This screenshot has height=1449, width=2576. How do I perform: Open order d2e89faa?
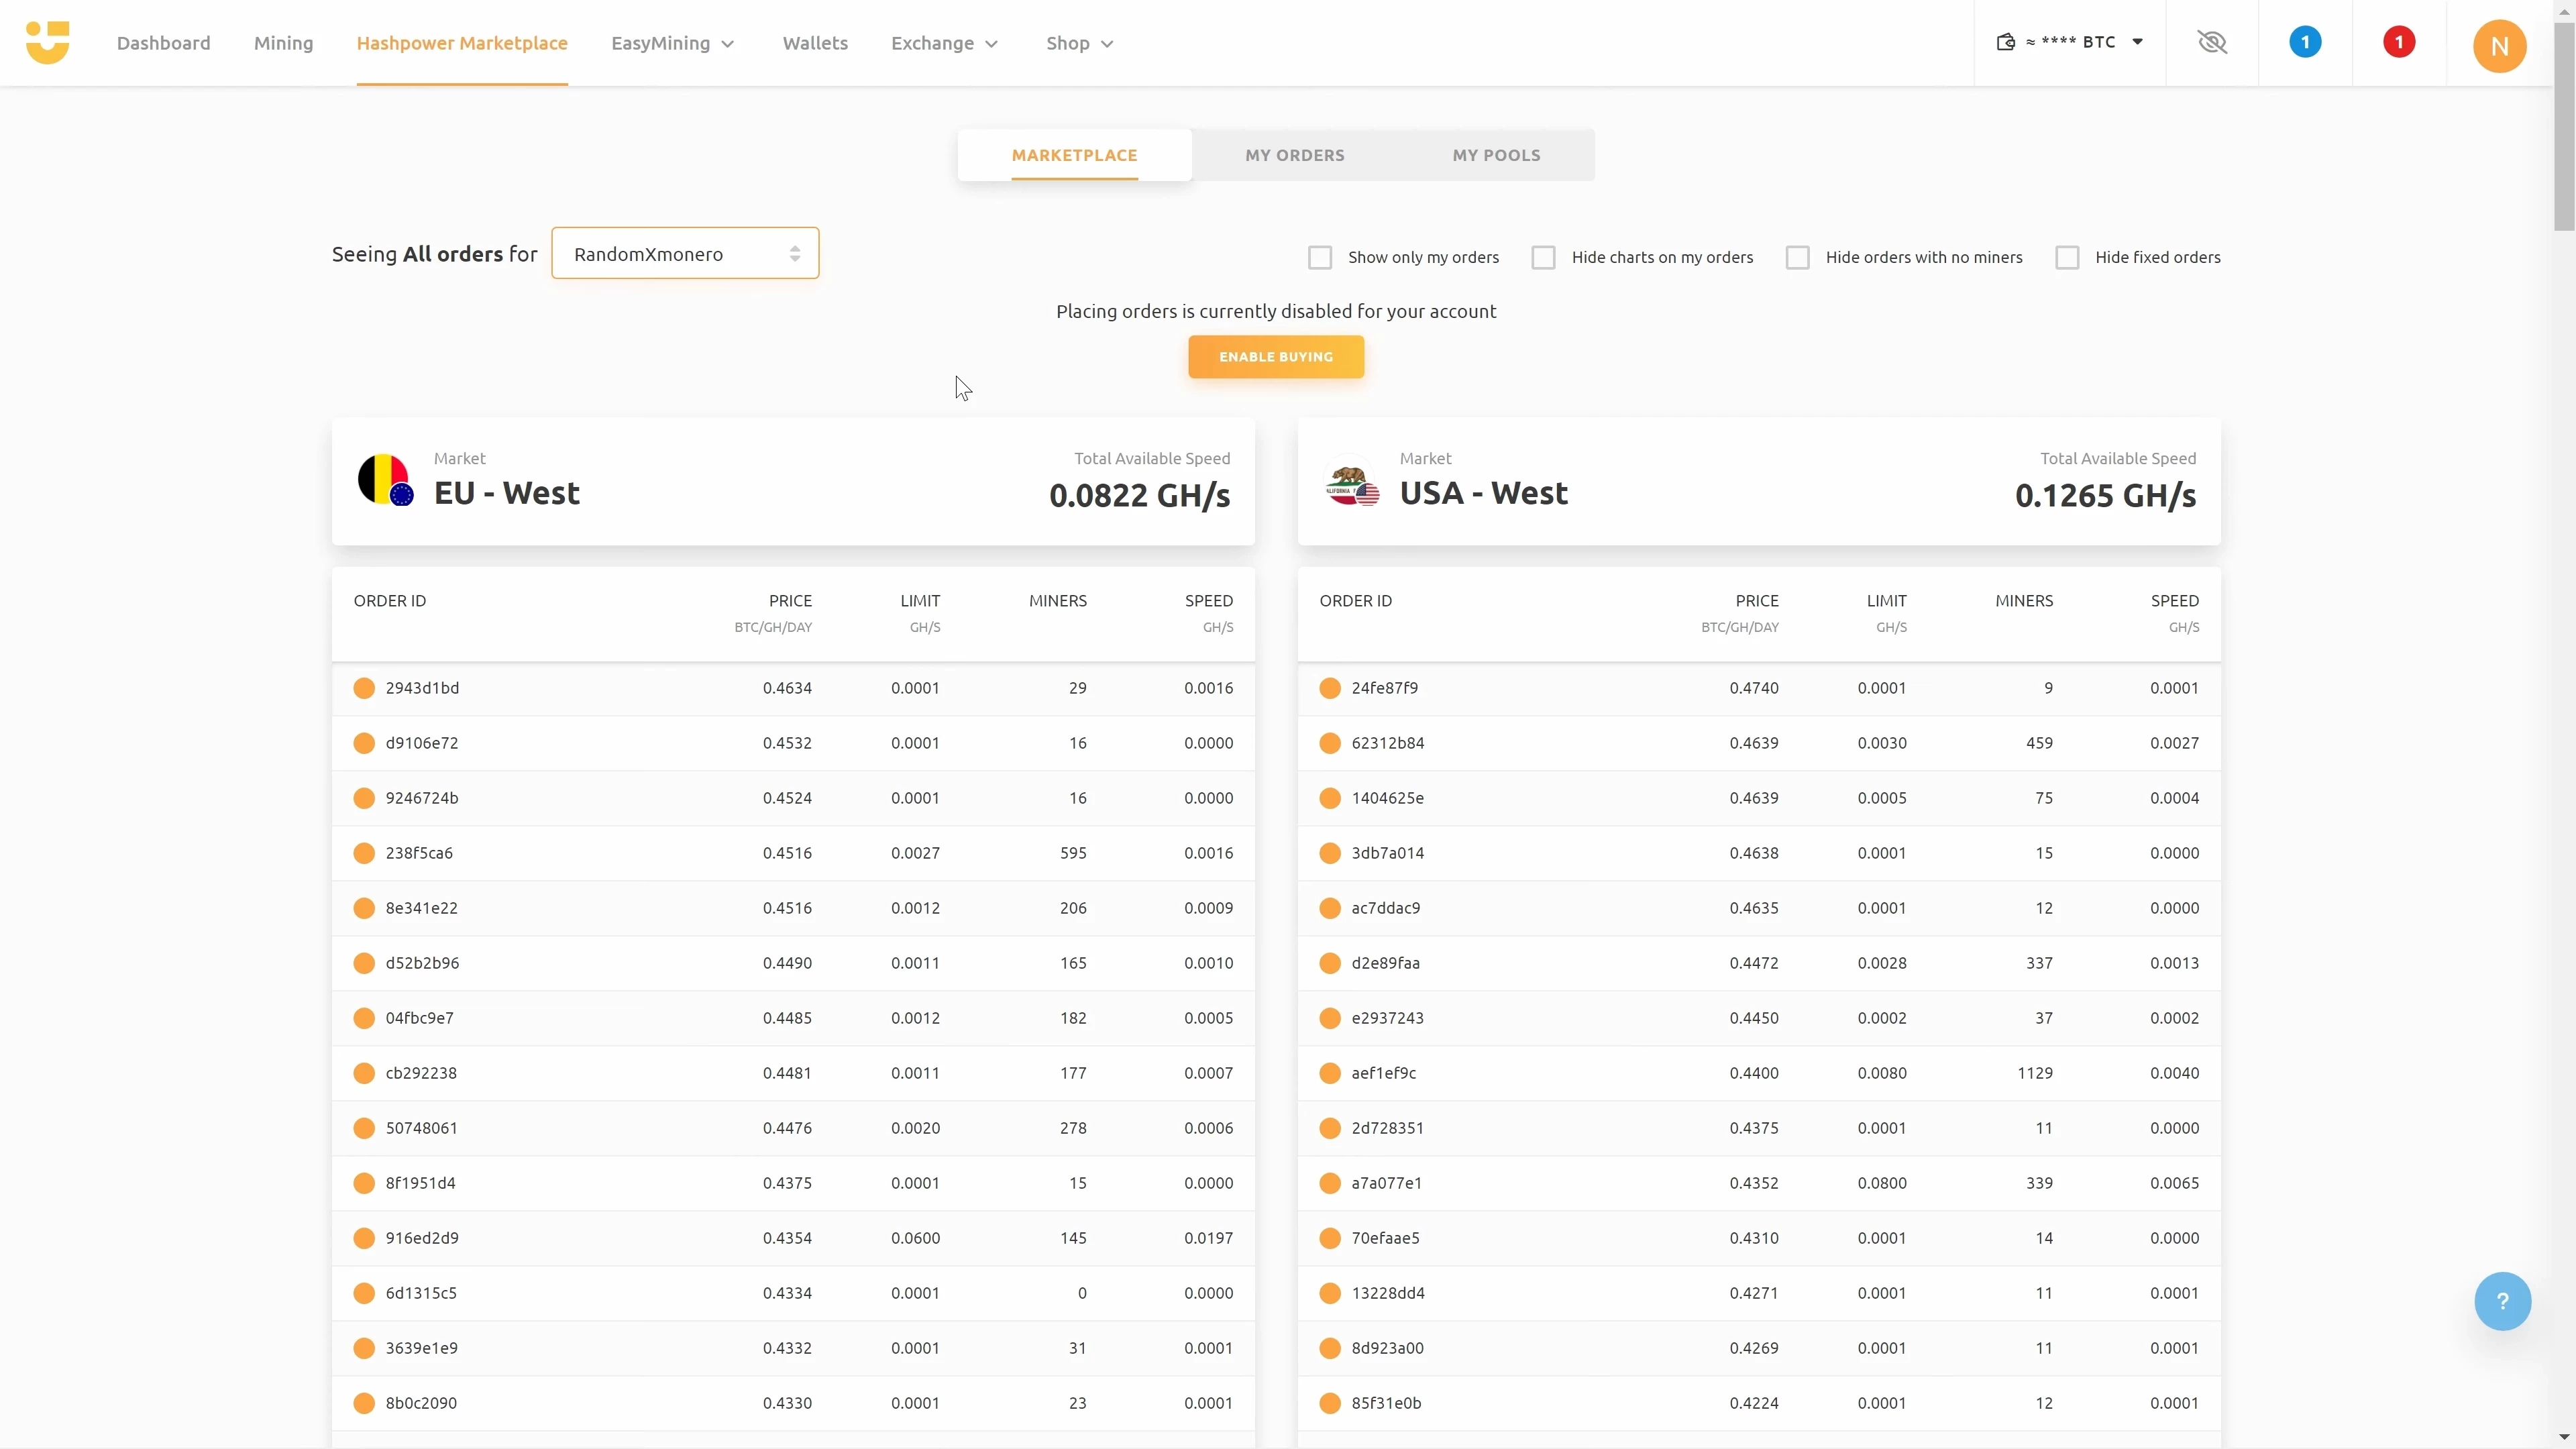pos(1759,963)
